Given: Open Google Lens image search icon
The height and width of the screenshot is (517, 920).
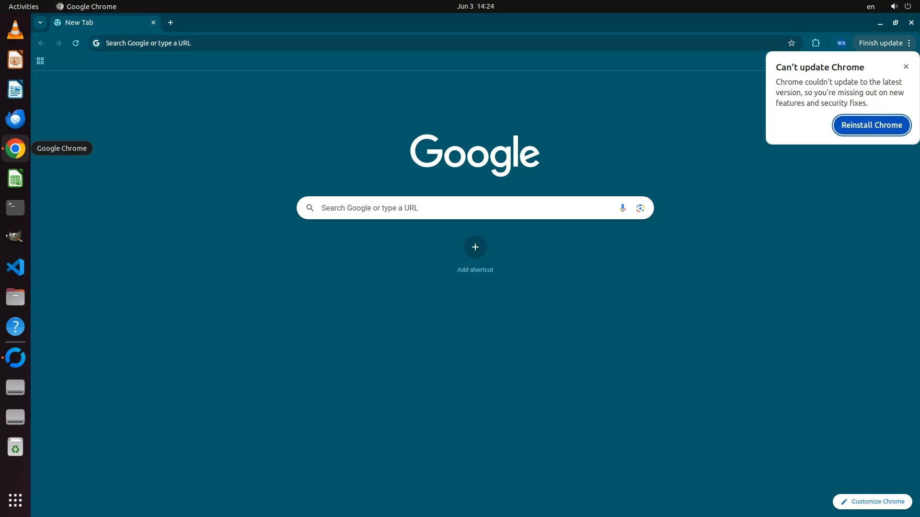Looking at the screenshot, I should coord(640,208).
